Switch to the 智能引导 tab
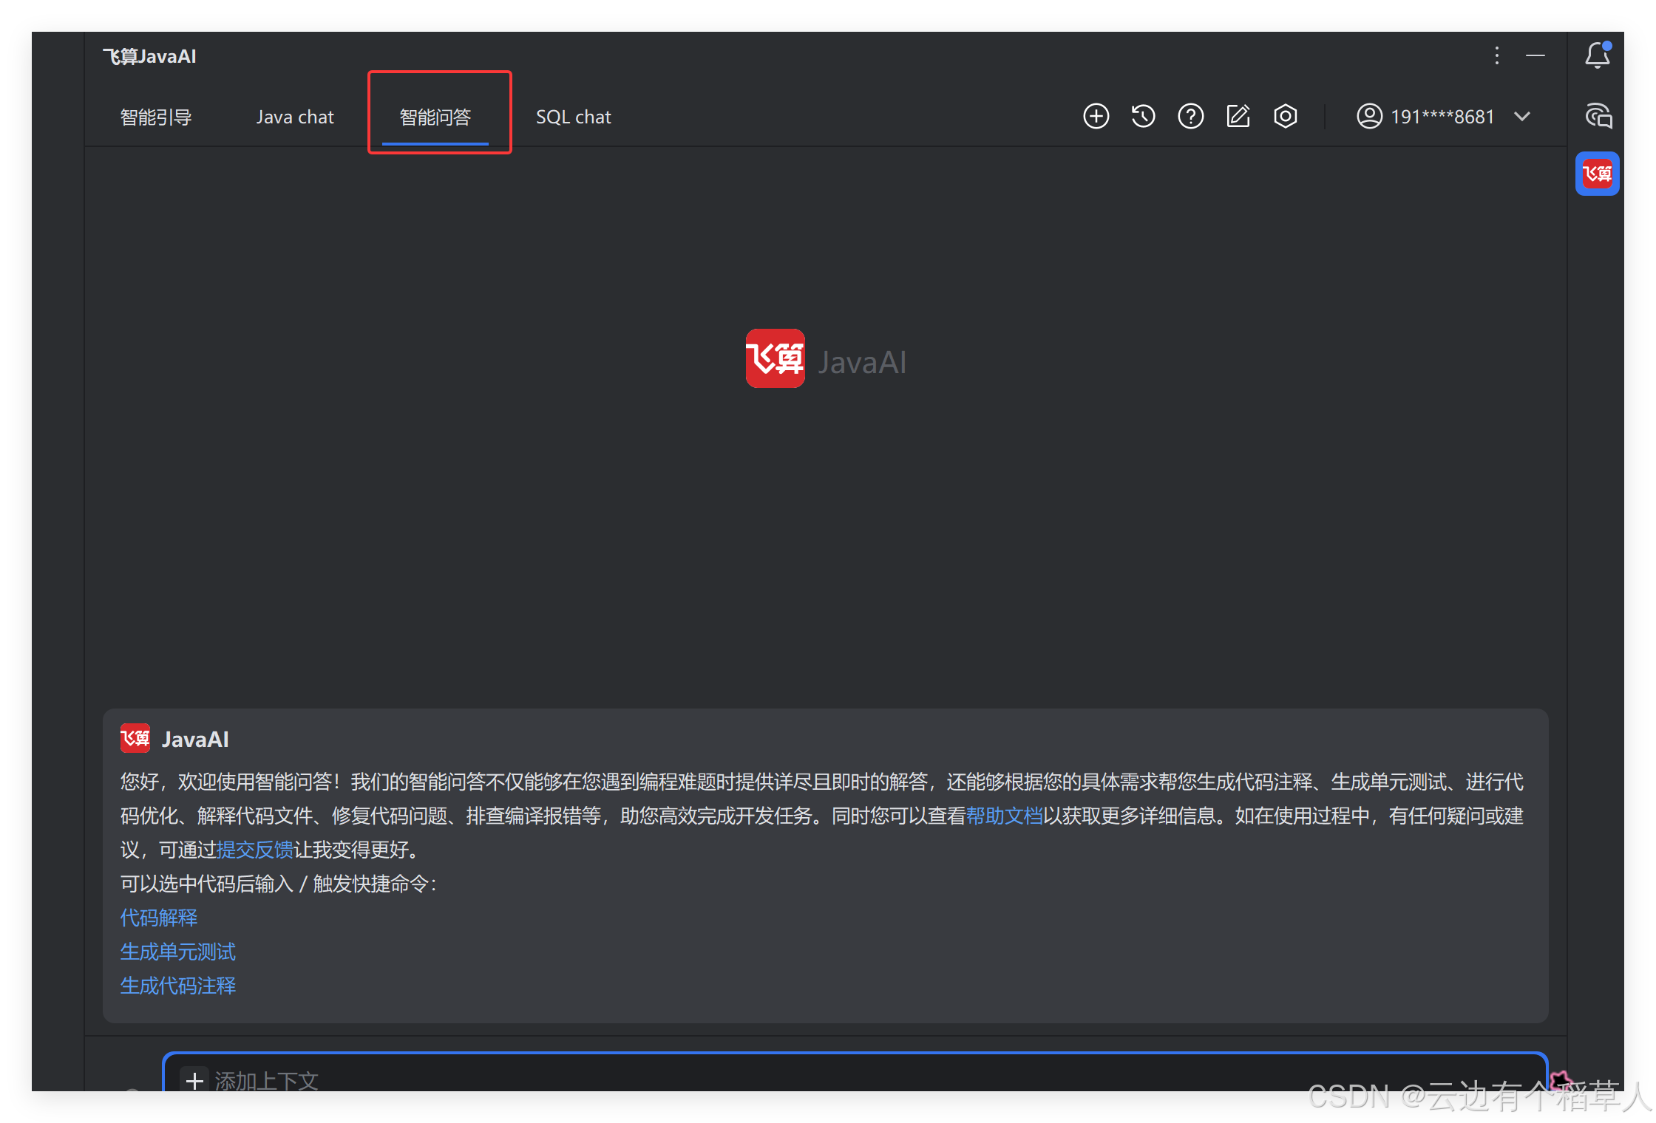 (156, 117)
